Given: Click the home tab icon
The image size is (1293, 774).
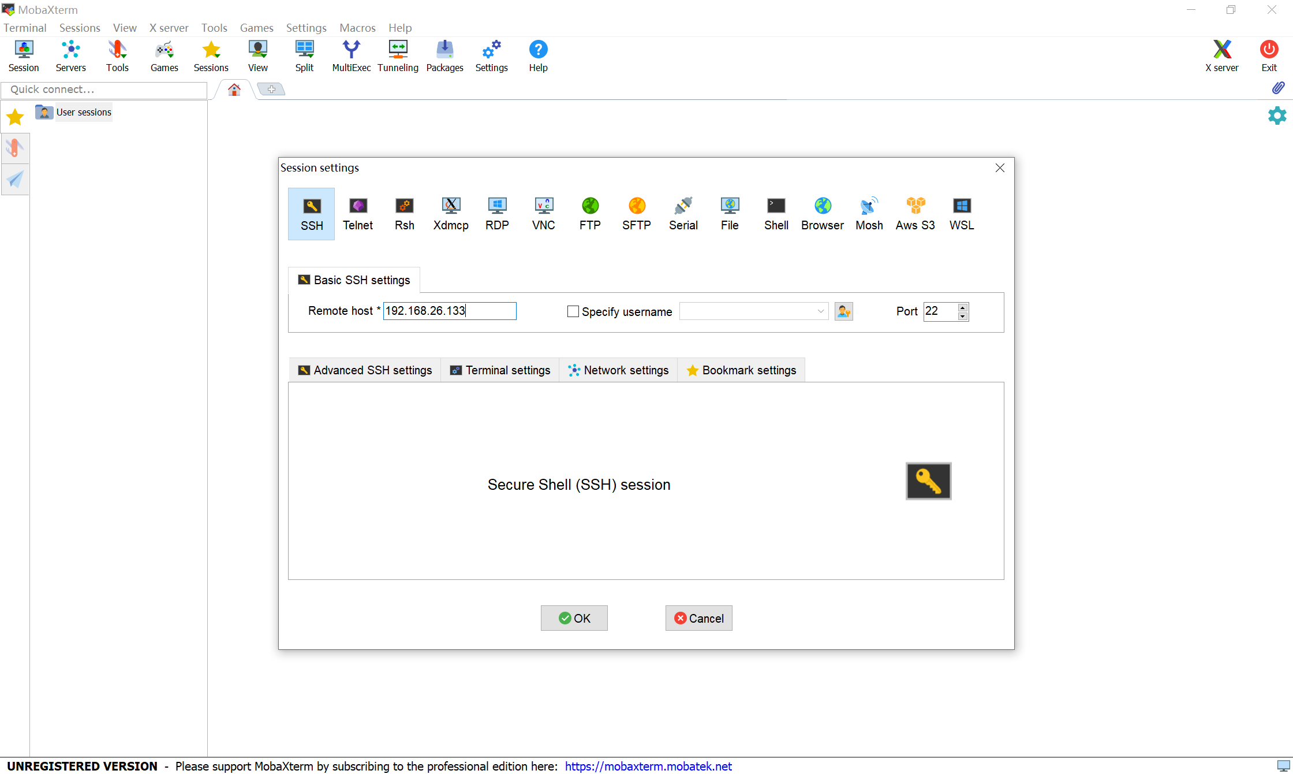Looking at the screenshot, I should [x=234, y=90].
